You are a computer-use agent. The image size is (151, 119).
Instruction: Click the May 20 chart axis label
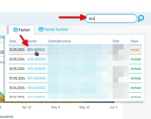click(84, 107)
